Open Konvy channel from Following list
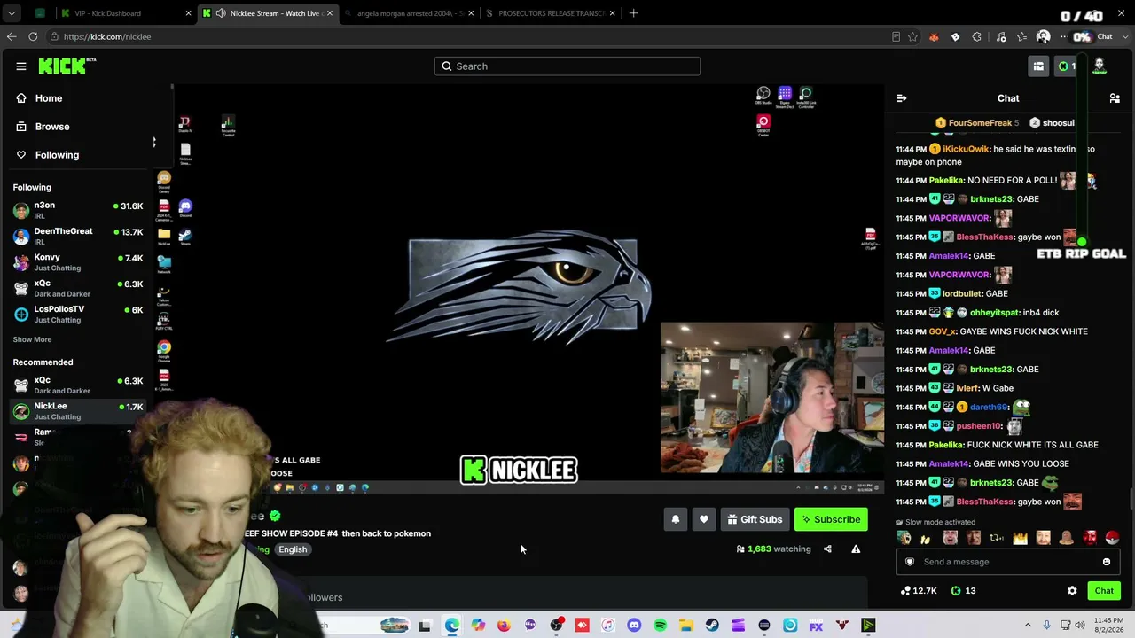This screenshot has height=638, width=1135. (78, 262)
